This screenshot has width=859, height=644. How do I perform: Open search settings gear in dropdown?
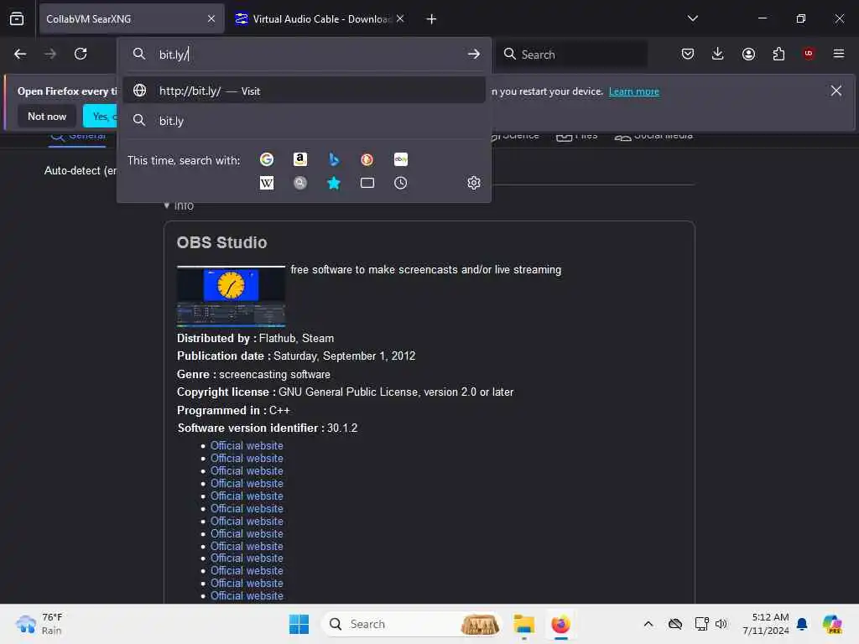pyautogui.click(x=474, y=183)
